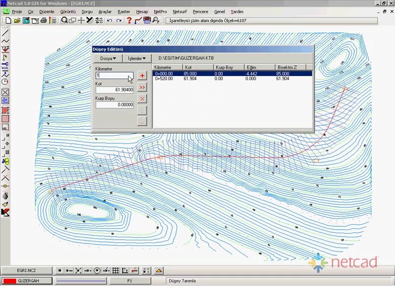
Task: Select the red hatched area fill tool
Action: [5, 119]
